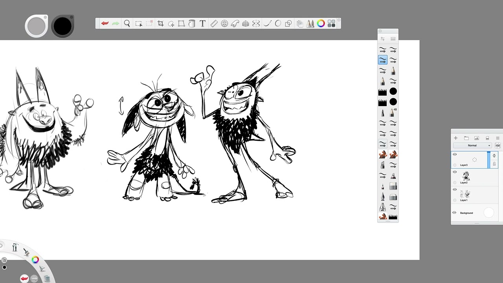The width and height of the screenshot is (503, 283).
Task: Click the layer opacity 100 field
Action: click(497, 145)
